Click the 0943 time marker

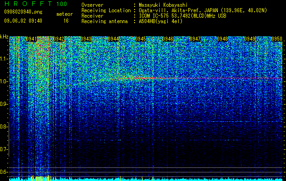tap(86, 39)
